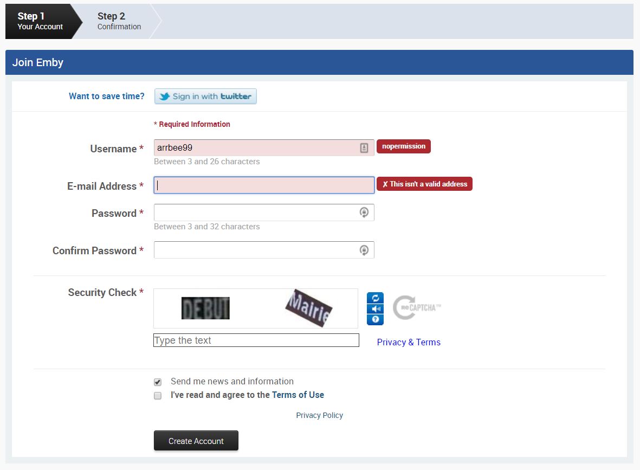The height and width of the screenshot is (470, 640).
Task: Click the reCAPTCHA audio challenge icon
Action: pos(375,309)
